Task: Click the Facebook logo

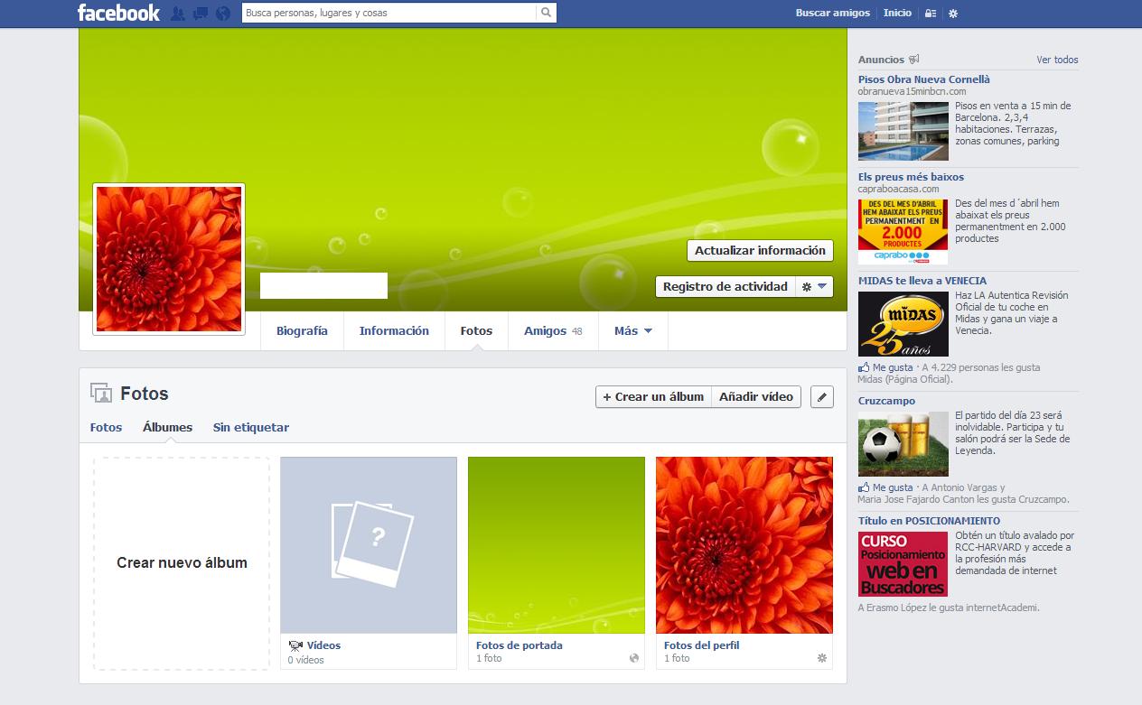Action: click(118, 14)
